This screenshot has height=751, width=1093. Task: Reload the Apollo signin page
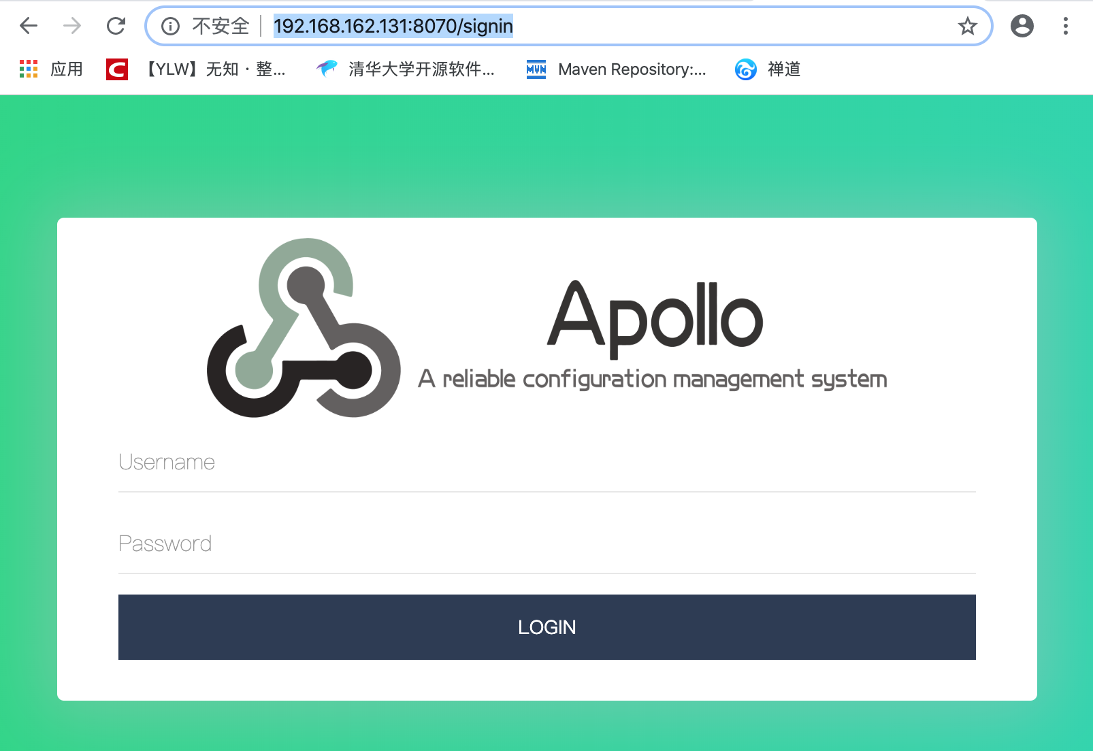(x=116, y=26)
